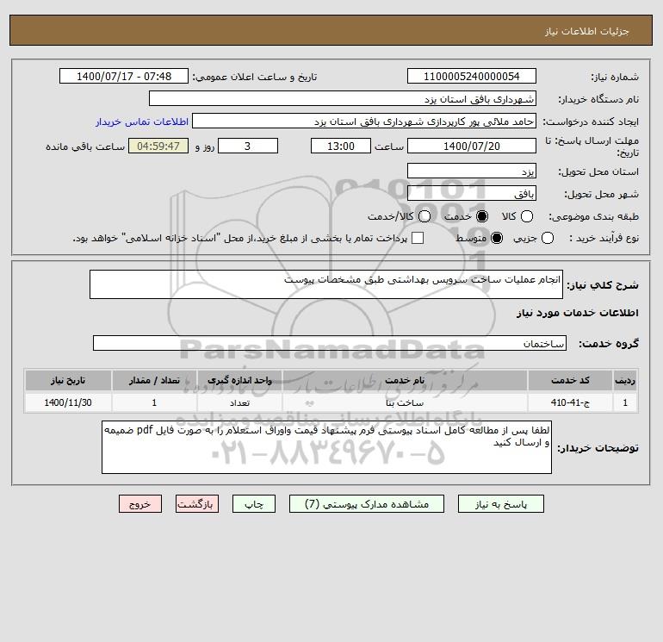Click the remaining days field showing 3
Viewport: 663px width, 642px height.
click(248, 146)
